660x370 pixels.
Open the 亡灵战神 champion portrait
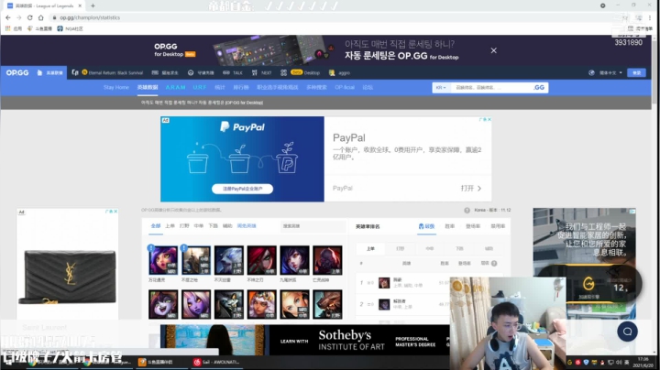tap(327, 260)
